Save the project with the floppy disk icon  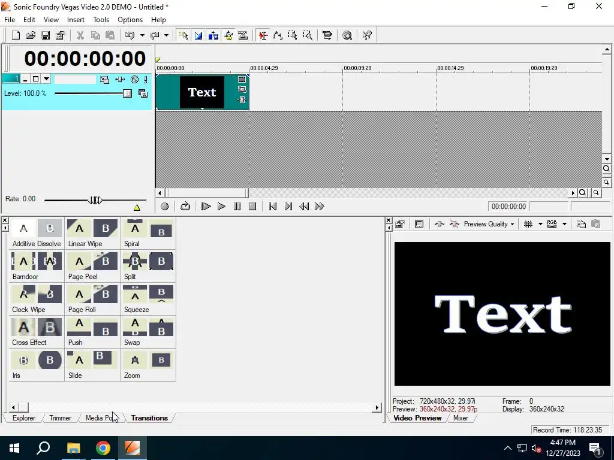pyautogui.click(x=46, y=35)
